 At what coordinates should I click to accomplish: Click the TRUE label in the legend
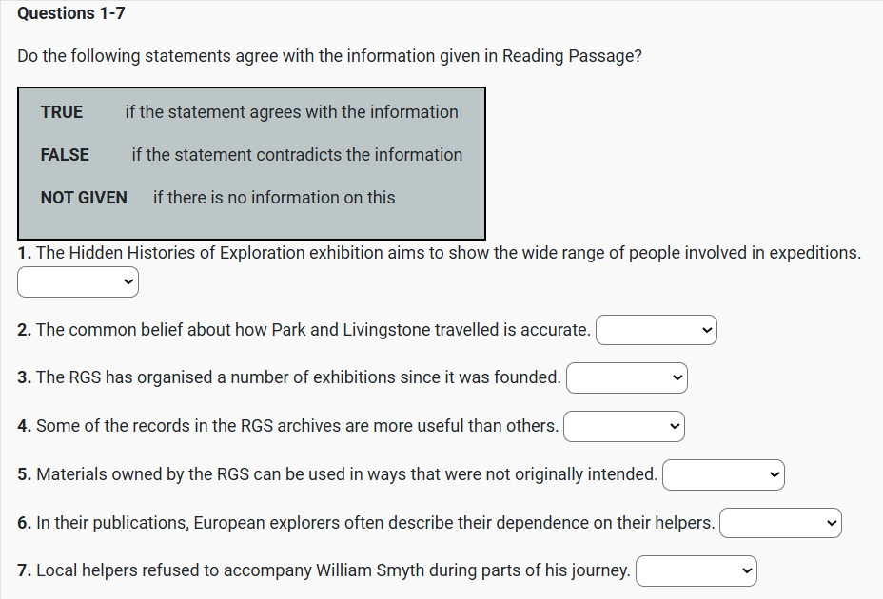click(62, 112)
